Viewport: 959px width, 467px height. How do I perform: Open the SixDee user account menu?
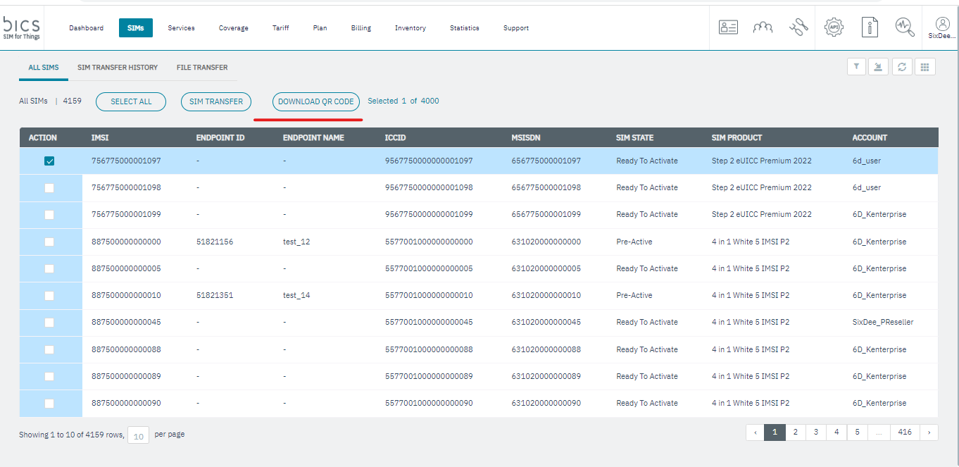tap(942, 28)
